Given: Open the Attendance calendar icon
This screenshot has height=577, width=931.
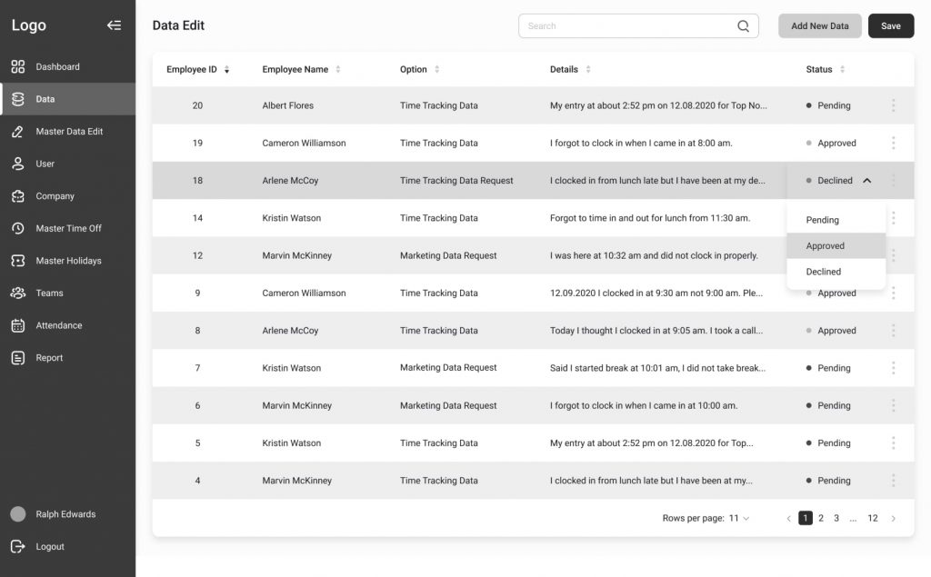Looking at the screenshot, I should [17, 325].
